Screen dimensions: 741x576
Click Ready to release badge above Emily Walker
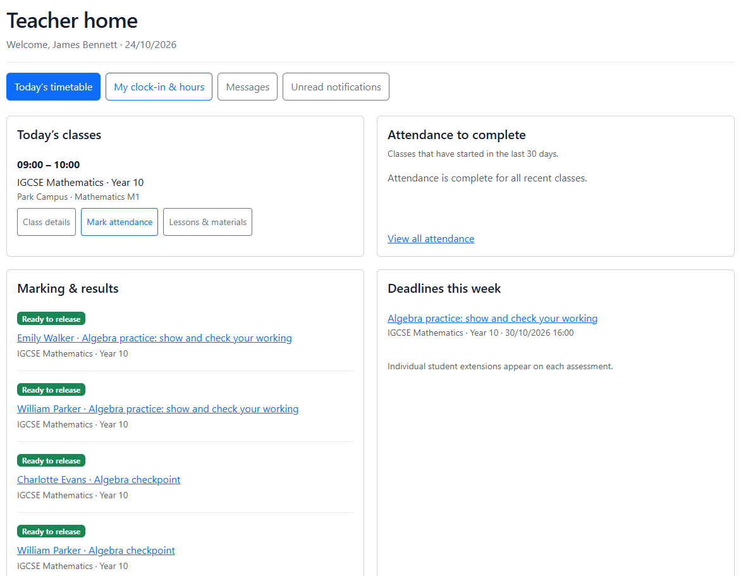(51, 319)
